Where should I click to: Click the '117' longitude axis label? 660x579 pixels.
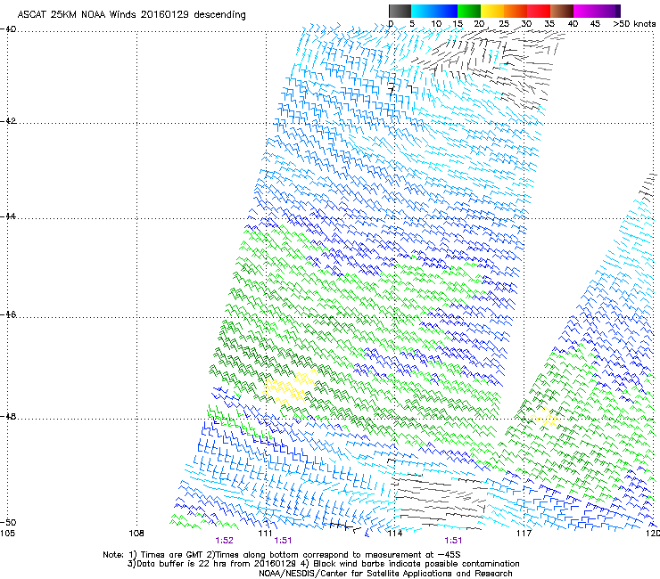pyautogui.click(x=524, y=534)
